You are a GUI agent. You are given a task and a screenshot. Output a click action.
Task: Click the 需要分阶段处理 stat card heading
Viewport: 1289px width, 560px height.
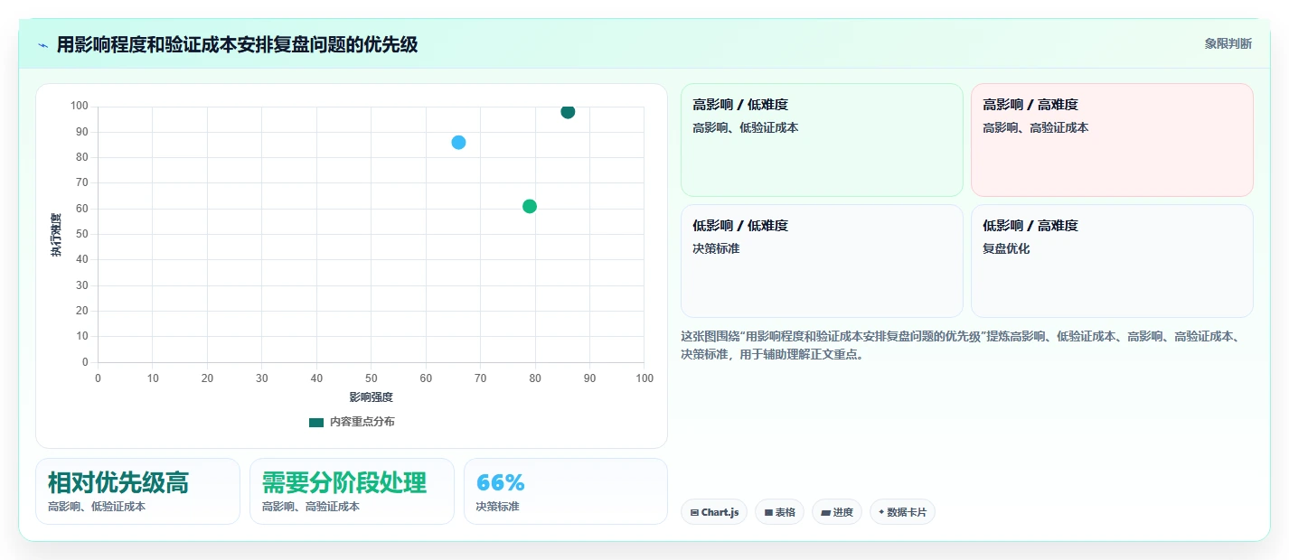click(x=344, y=482)
